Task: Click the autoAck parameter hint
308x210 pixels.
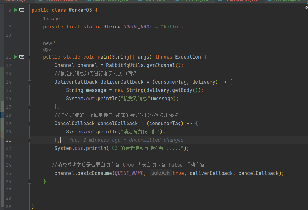Action: point(161,173)
